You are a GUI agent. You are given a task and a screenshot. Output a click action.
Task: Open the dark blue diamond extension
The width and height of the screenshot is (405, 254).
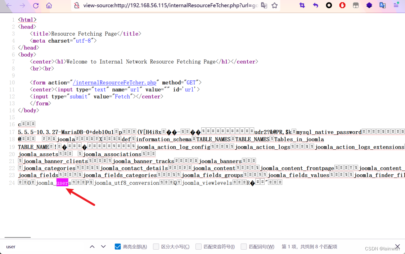pyautogui.click(x=369, y=5)
